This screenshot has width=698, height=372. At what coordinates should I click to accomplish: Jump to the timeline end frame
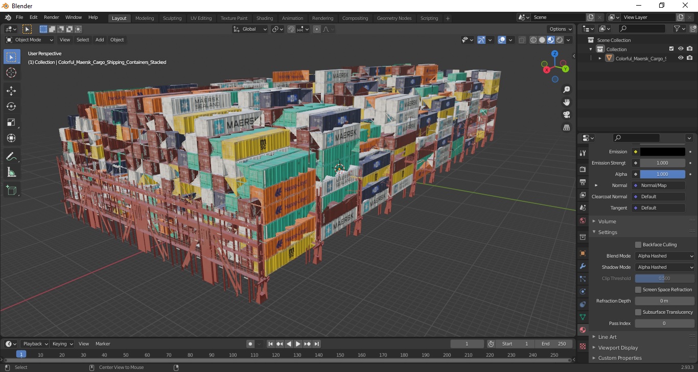317,344
